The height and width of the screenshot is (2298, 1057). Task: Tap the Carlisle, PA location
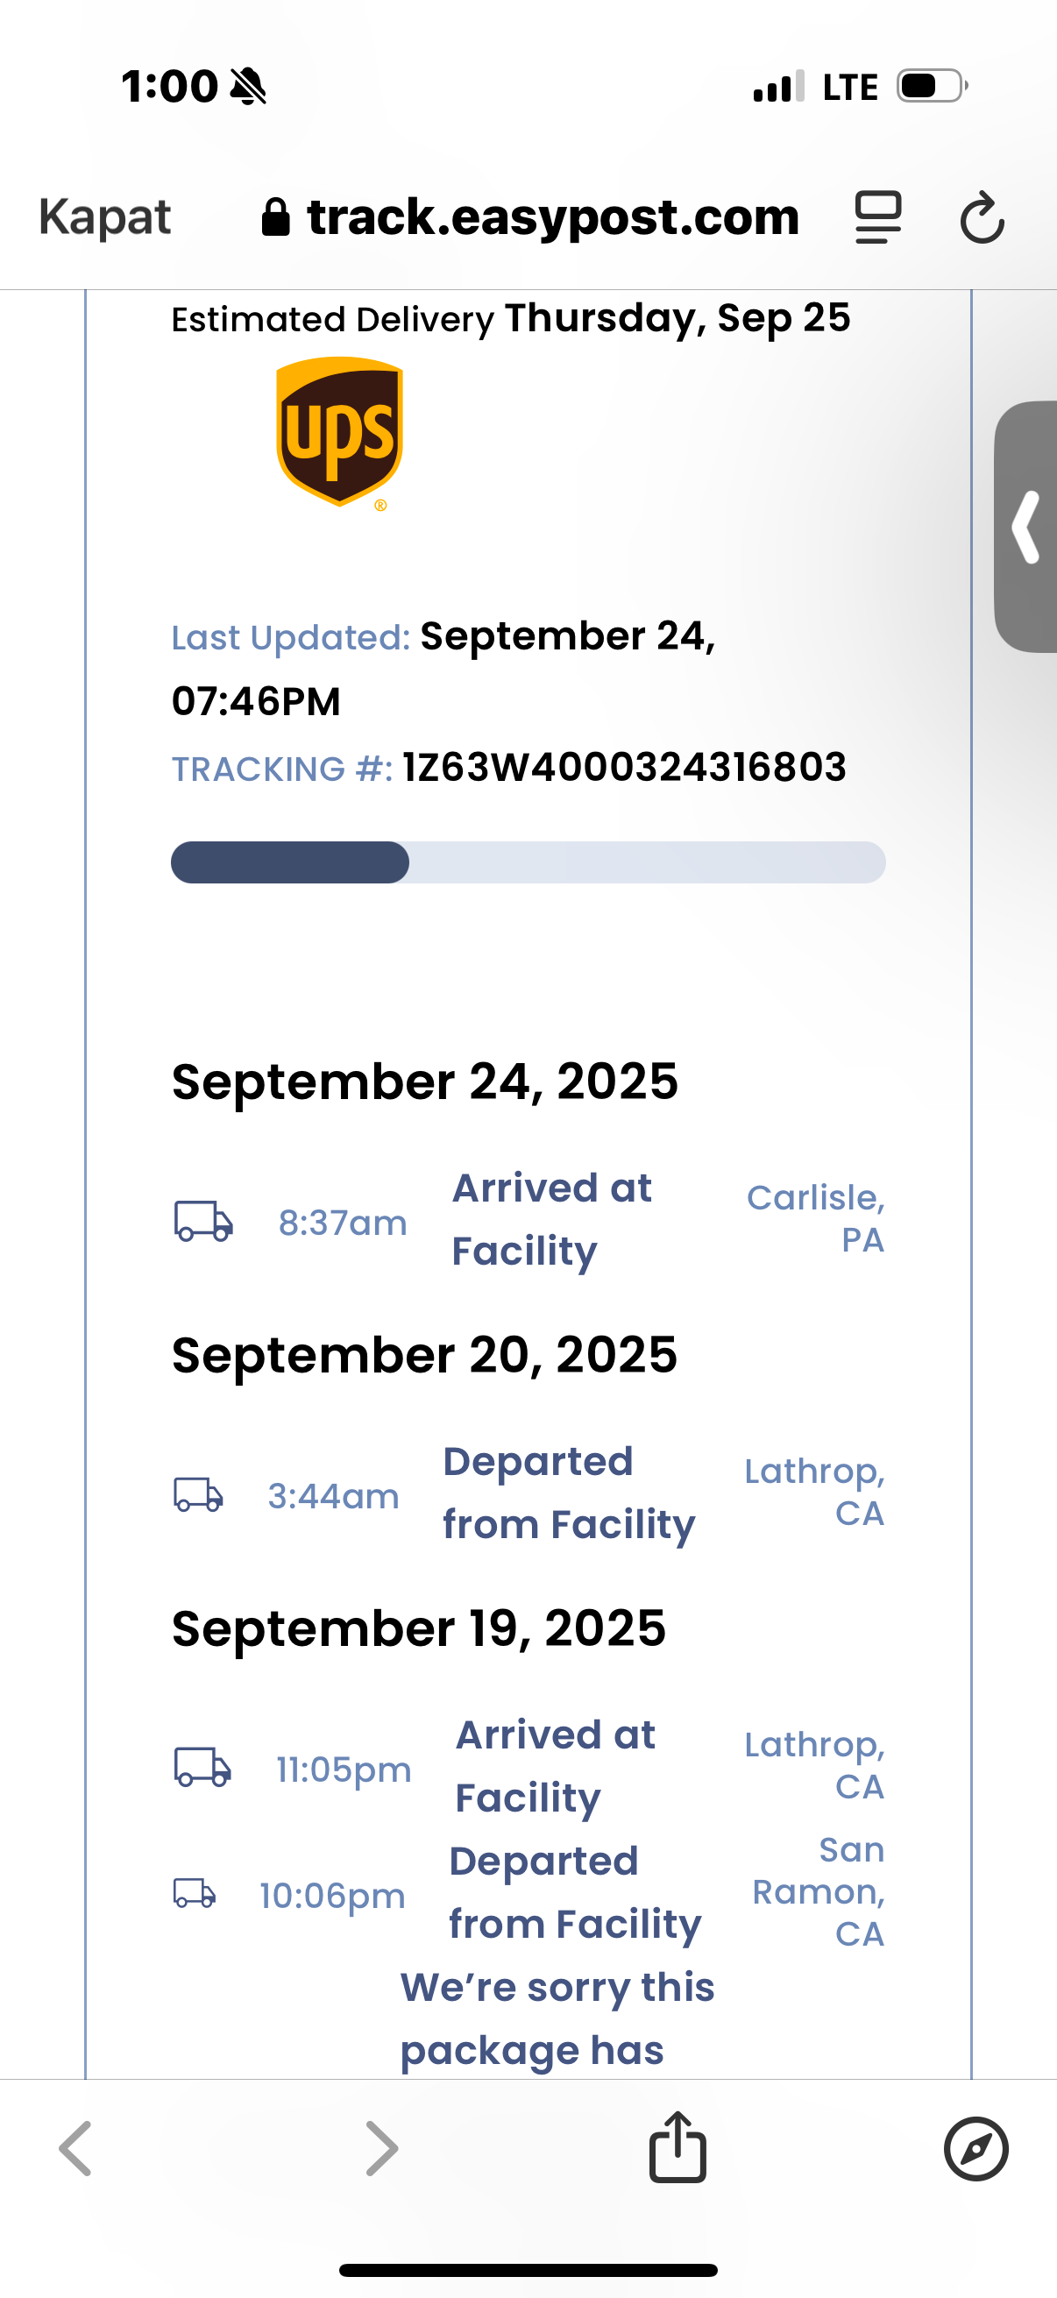pos(815,1217)
